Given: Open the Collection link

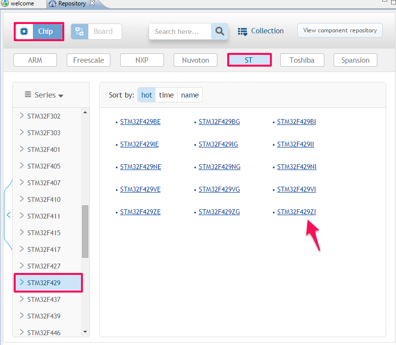Looking at the screenshot, I should click(267, 31).
